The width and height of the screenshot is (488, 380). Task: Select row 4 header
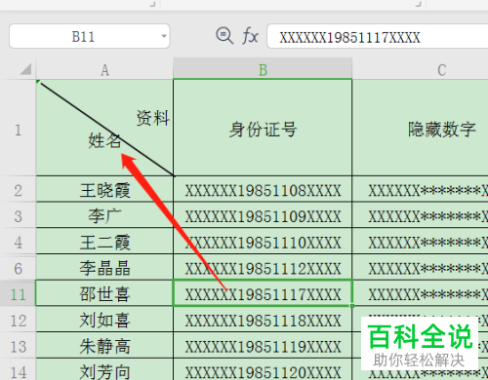click(x=18, y=242)
